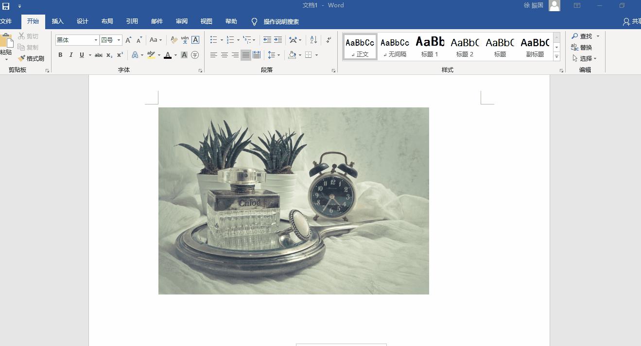
Task: Center-align the paragraph
Action: pos(225,55)
